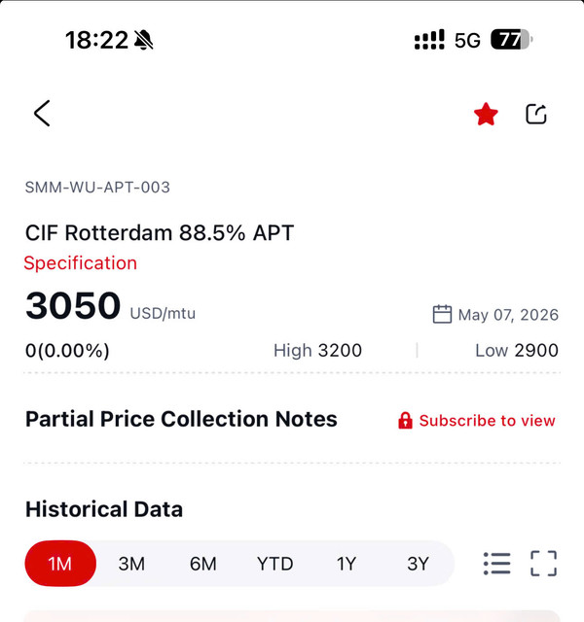Select the 1M time range
This screenshot has width=584, height=622.
tap(60, 564)
